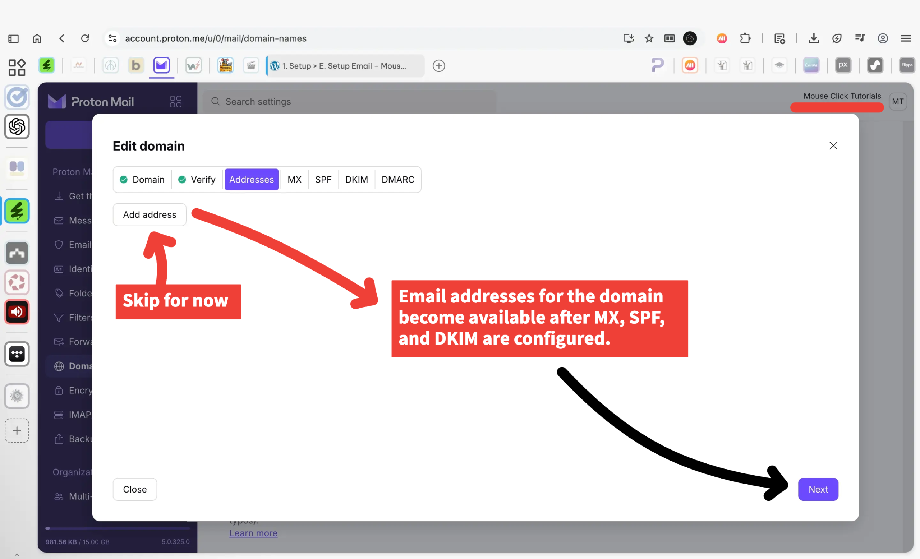Close the Edit domain dialog with X
This screenshot has width=920, height=559.
click(x=833, y=146)
